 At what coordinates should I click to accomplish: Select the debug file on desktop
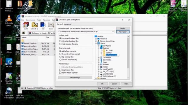pos(9,48)
